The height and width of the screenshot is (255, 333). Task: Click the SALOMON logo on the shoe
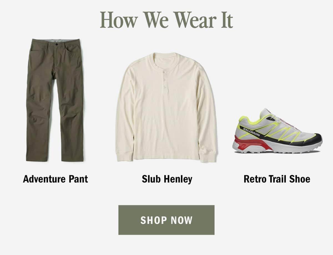tap(252, 132)
